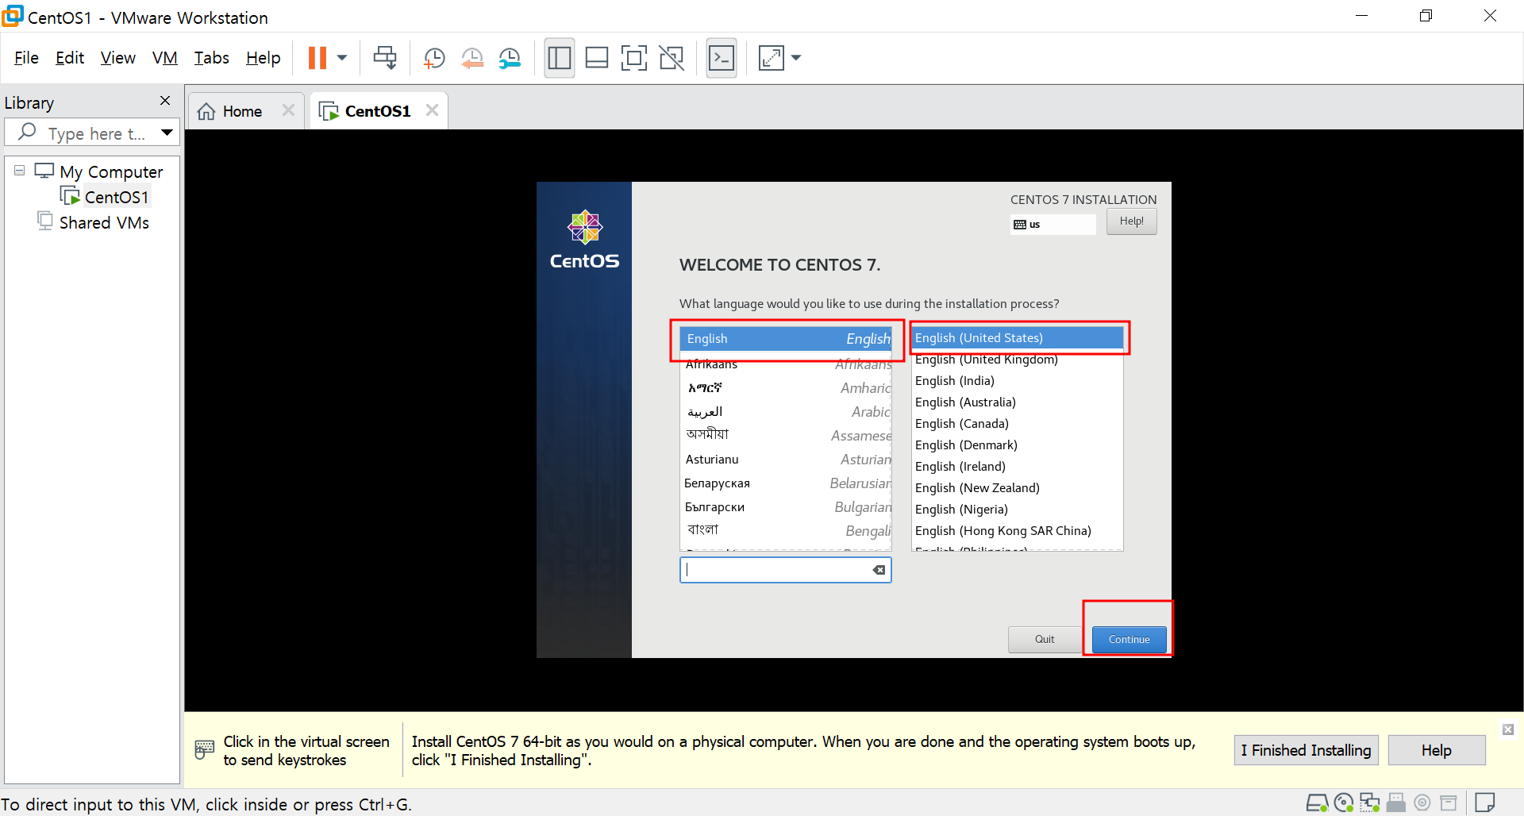Click the Continue button in the installer

[x=1128, y=639]
